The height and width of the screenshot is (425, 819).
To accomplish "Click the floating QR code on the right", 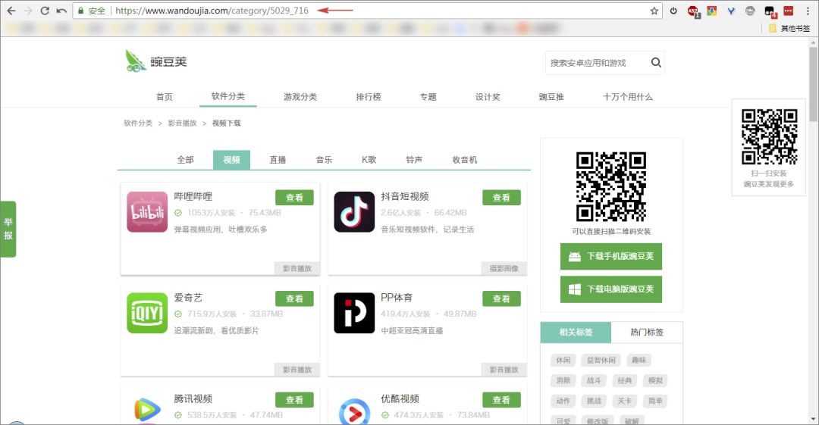I will click(770, 136).
